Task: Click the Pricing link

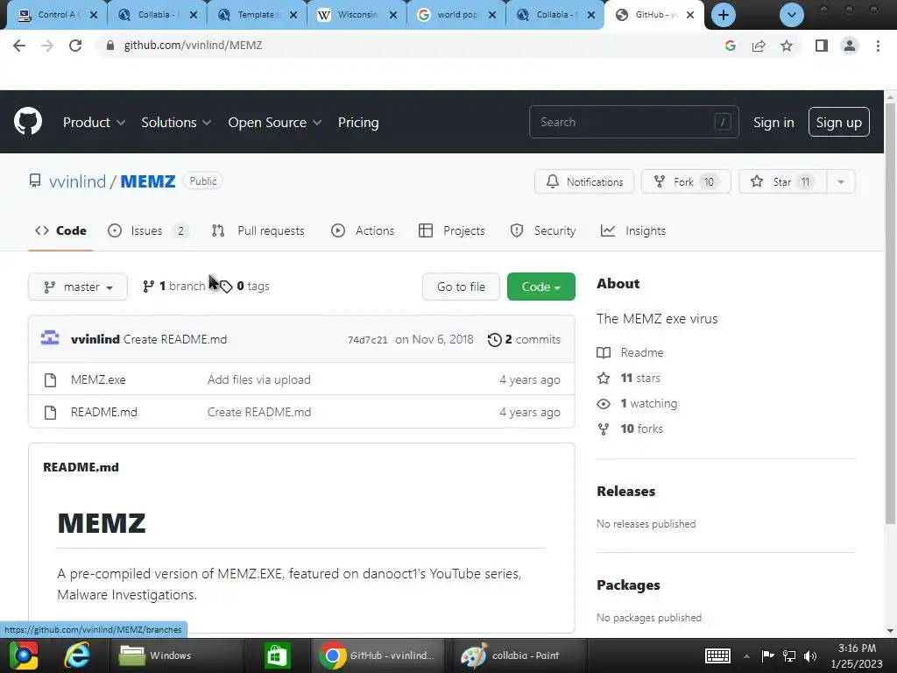Action: [x=358, y=123]
